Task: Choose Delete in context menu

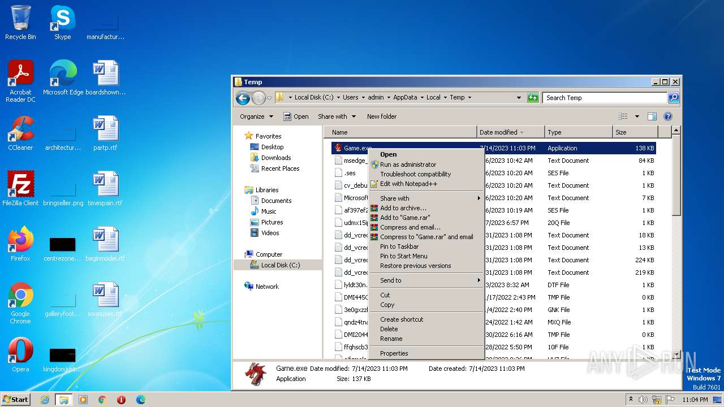Action: pos(426,329)
